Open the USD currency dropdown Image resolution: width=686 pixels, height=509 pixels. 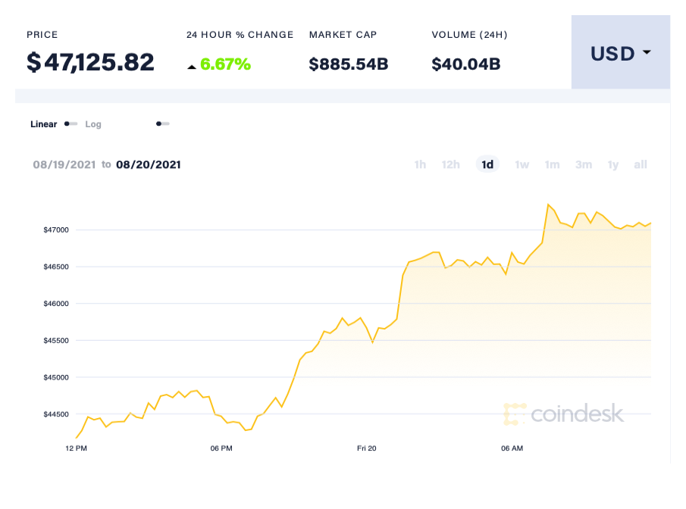[620, 53]
